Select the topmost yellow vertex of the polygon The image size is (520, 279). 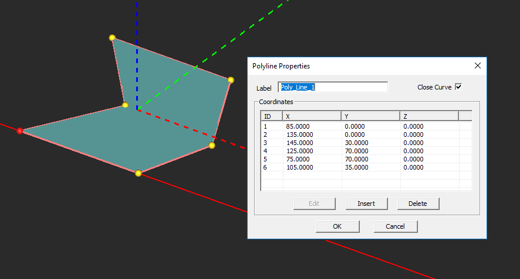(112, 37)
